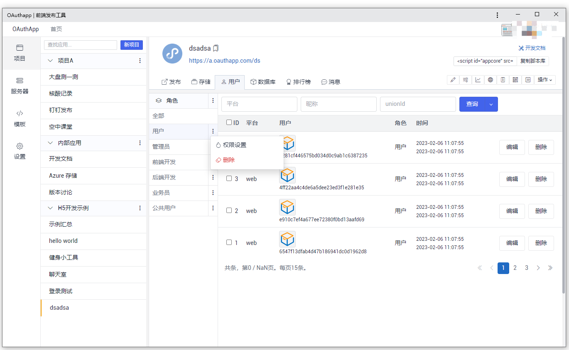Click the avatar of user ID 2
Screen dimensions: 569x350
click(x=287, y=207)
